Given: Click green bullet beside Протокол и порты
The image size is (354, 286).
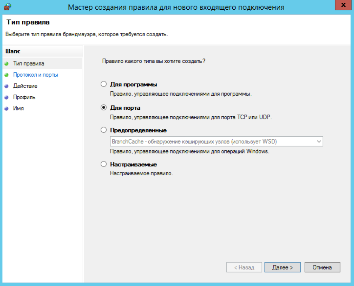Looking at the screenshot, I should pos(7,75).
